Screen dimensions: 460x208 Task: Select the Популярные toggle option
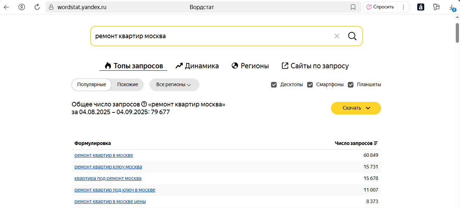(x=92, y=85)
